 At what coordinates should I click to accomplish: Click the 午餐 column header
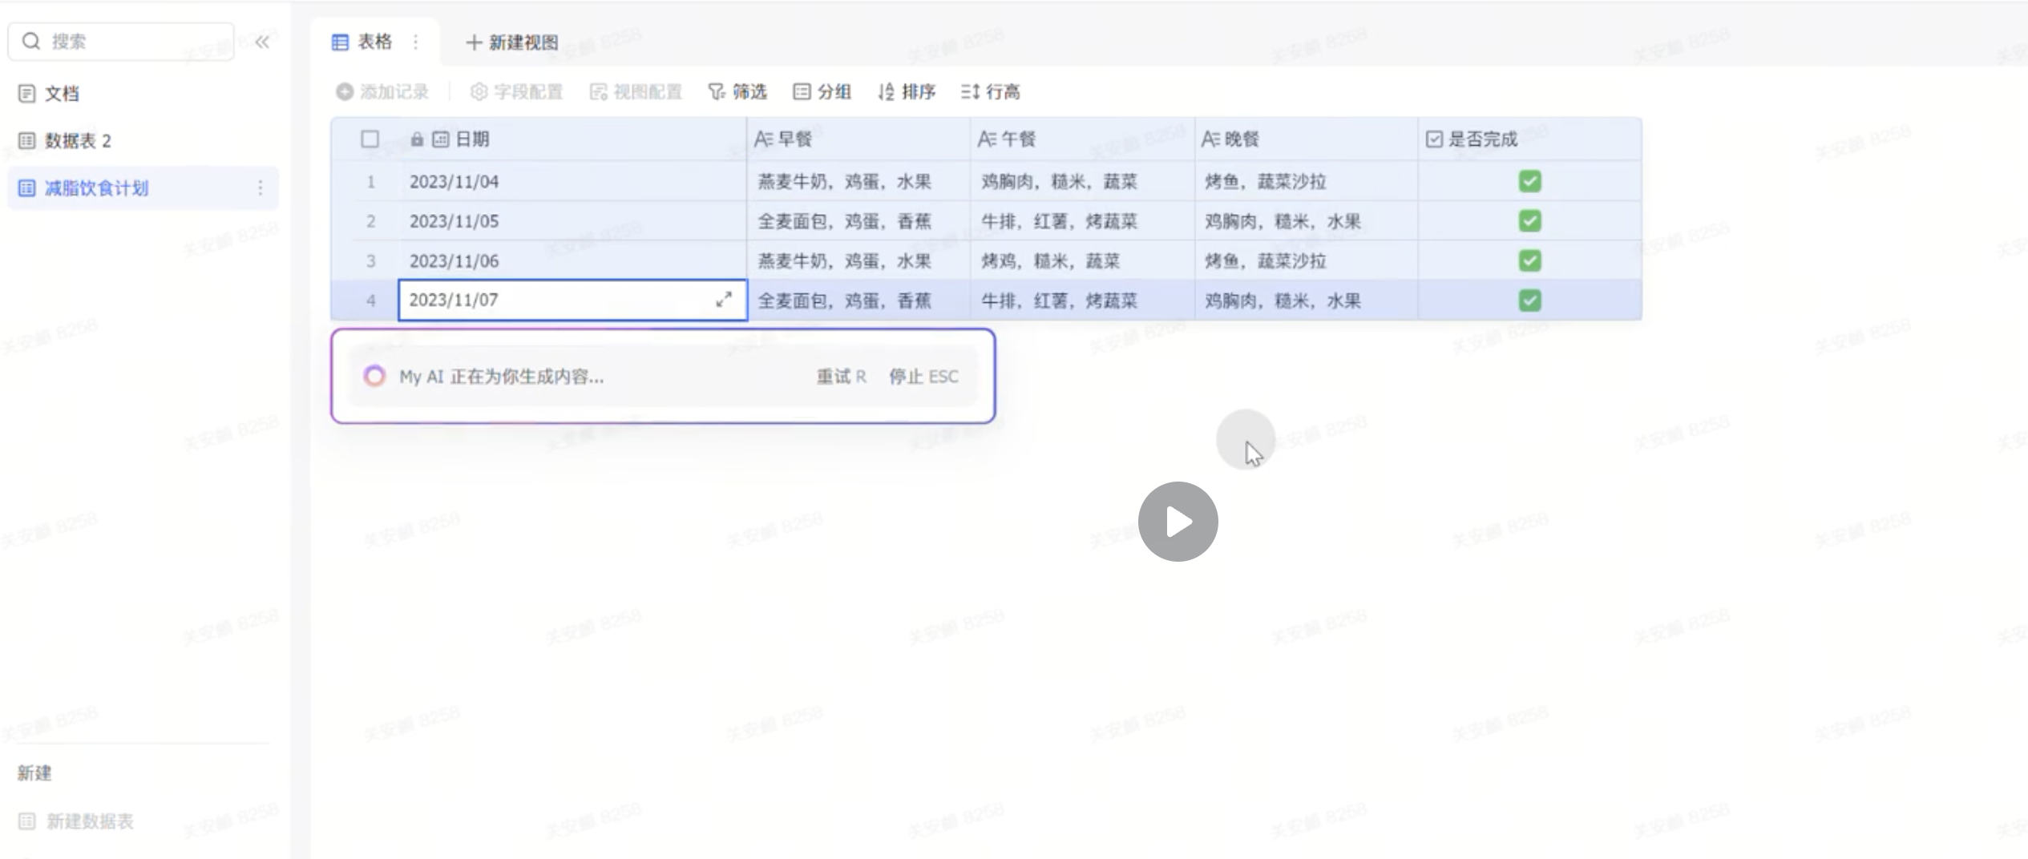coord(1082,139)
